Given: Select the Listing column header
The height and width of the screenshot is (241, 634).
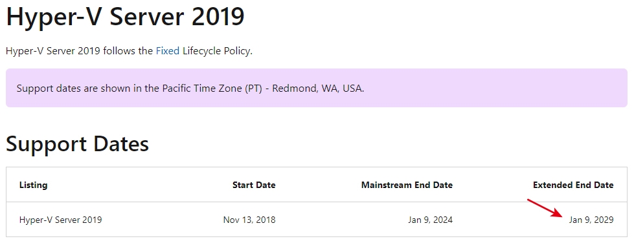Looking at the screenshot, I should [33, 185].
